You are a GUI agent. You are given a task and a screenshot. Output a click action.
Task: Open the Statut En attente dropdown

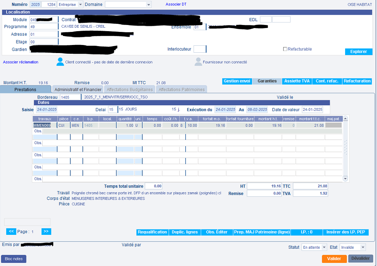(x=324, y=247)
